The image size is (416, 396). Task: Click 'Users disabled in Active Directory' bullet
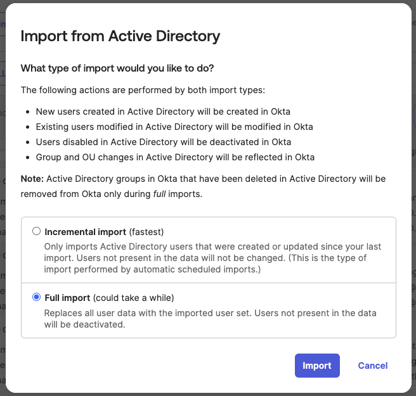click(x=164, y=142)
